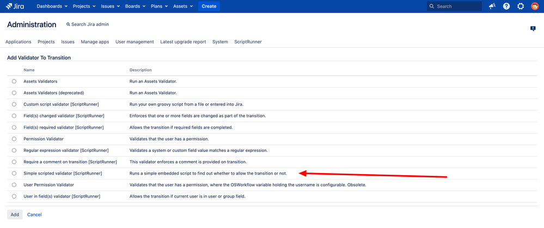Go to the Projects admin tab
The width and height of the screenshot is (544, 228).
(46, 41)
